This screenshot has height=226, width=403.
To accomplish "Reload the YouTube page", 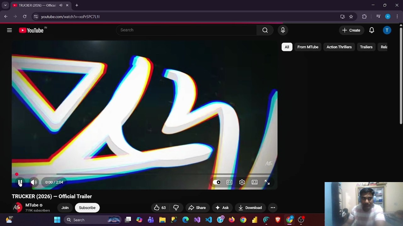I will pyautogui.click(x=25, y=17).
